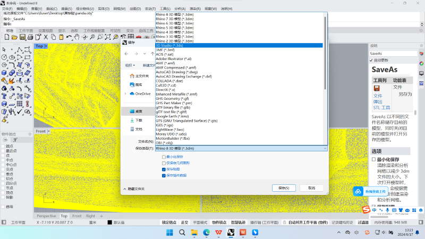
Task: Select the Rectangle tool in left sidebar
Action: (28, 57)
